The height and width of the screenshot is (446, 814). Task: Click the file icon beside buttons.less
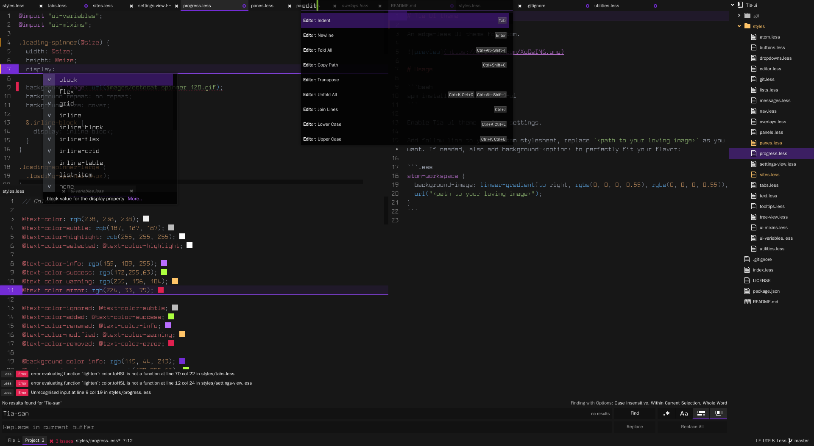pos(754,47)
